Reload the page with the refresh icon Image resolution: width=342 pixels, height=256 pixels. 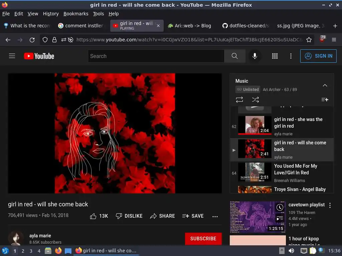32,40
